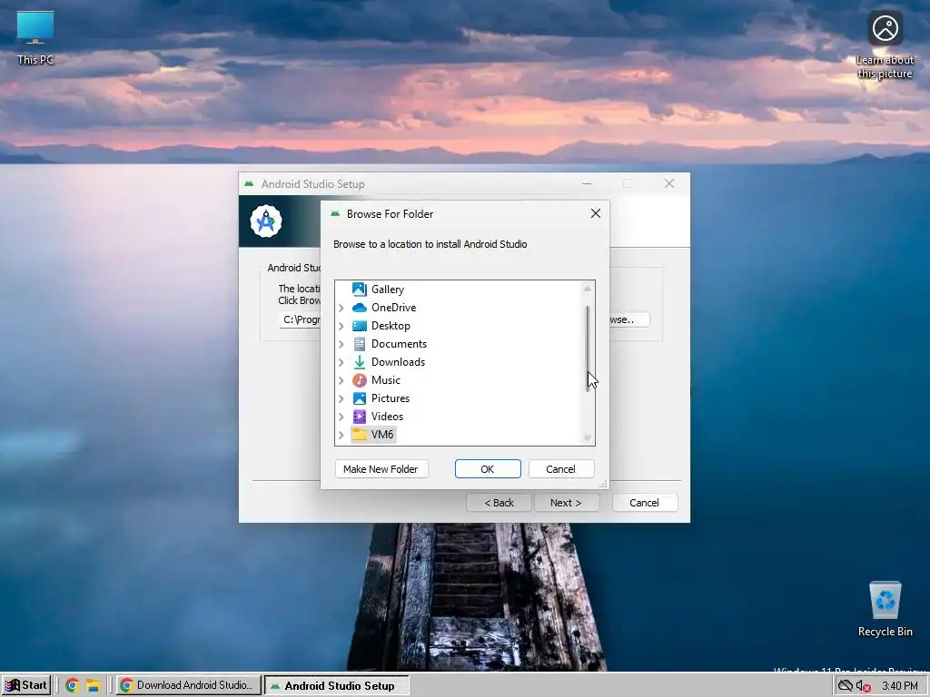This screenshot has height=697, width=930.
Task: Expand the Downloads tree node
Action: pyautogui.click(x=341, y=362)
